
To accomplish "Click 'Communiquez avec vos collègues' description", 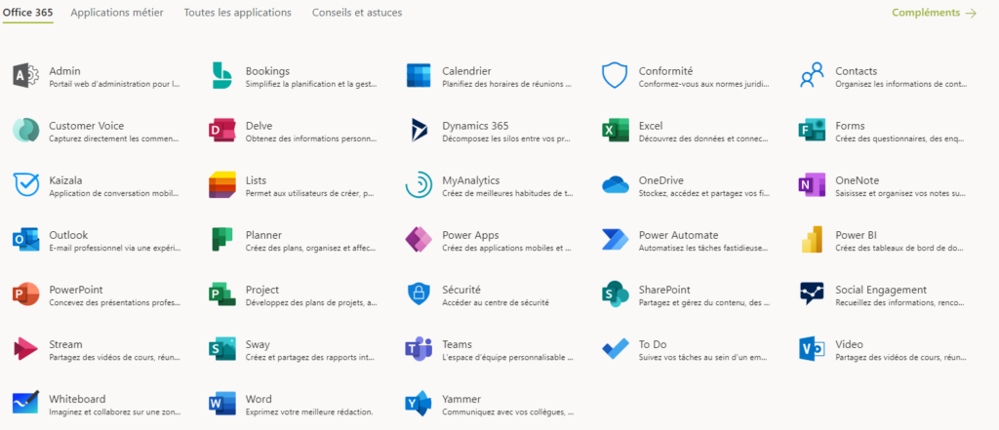I will tap(507, 412).
